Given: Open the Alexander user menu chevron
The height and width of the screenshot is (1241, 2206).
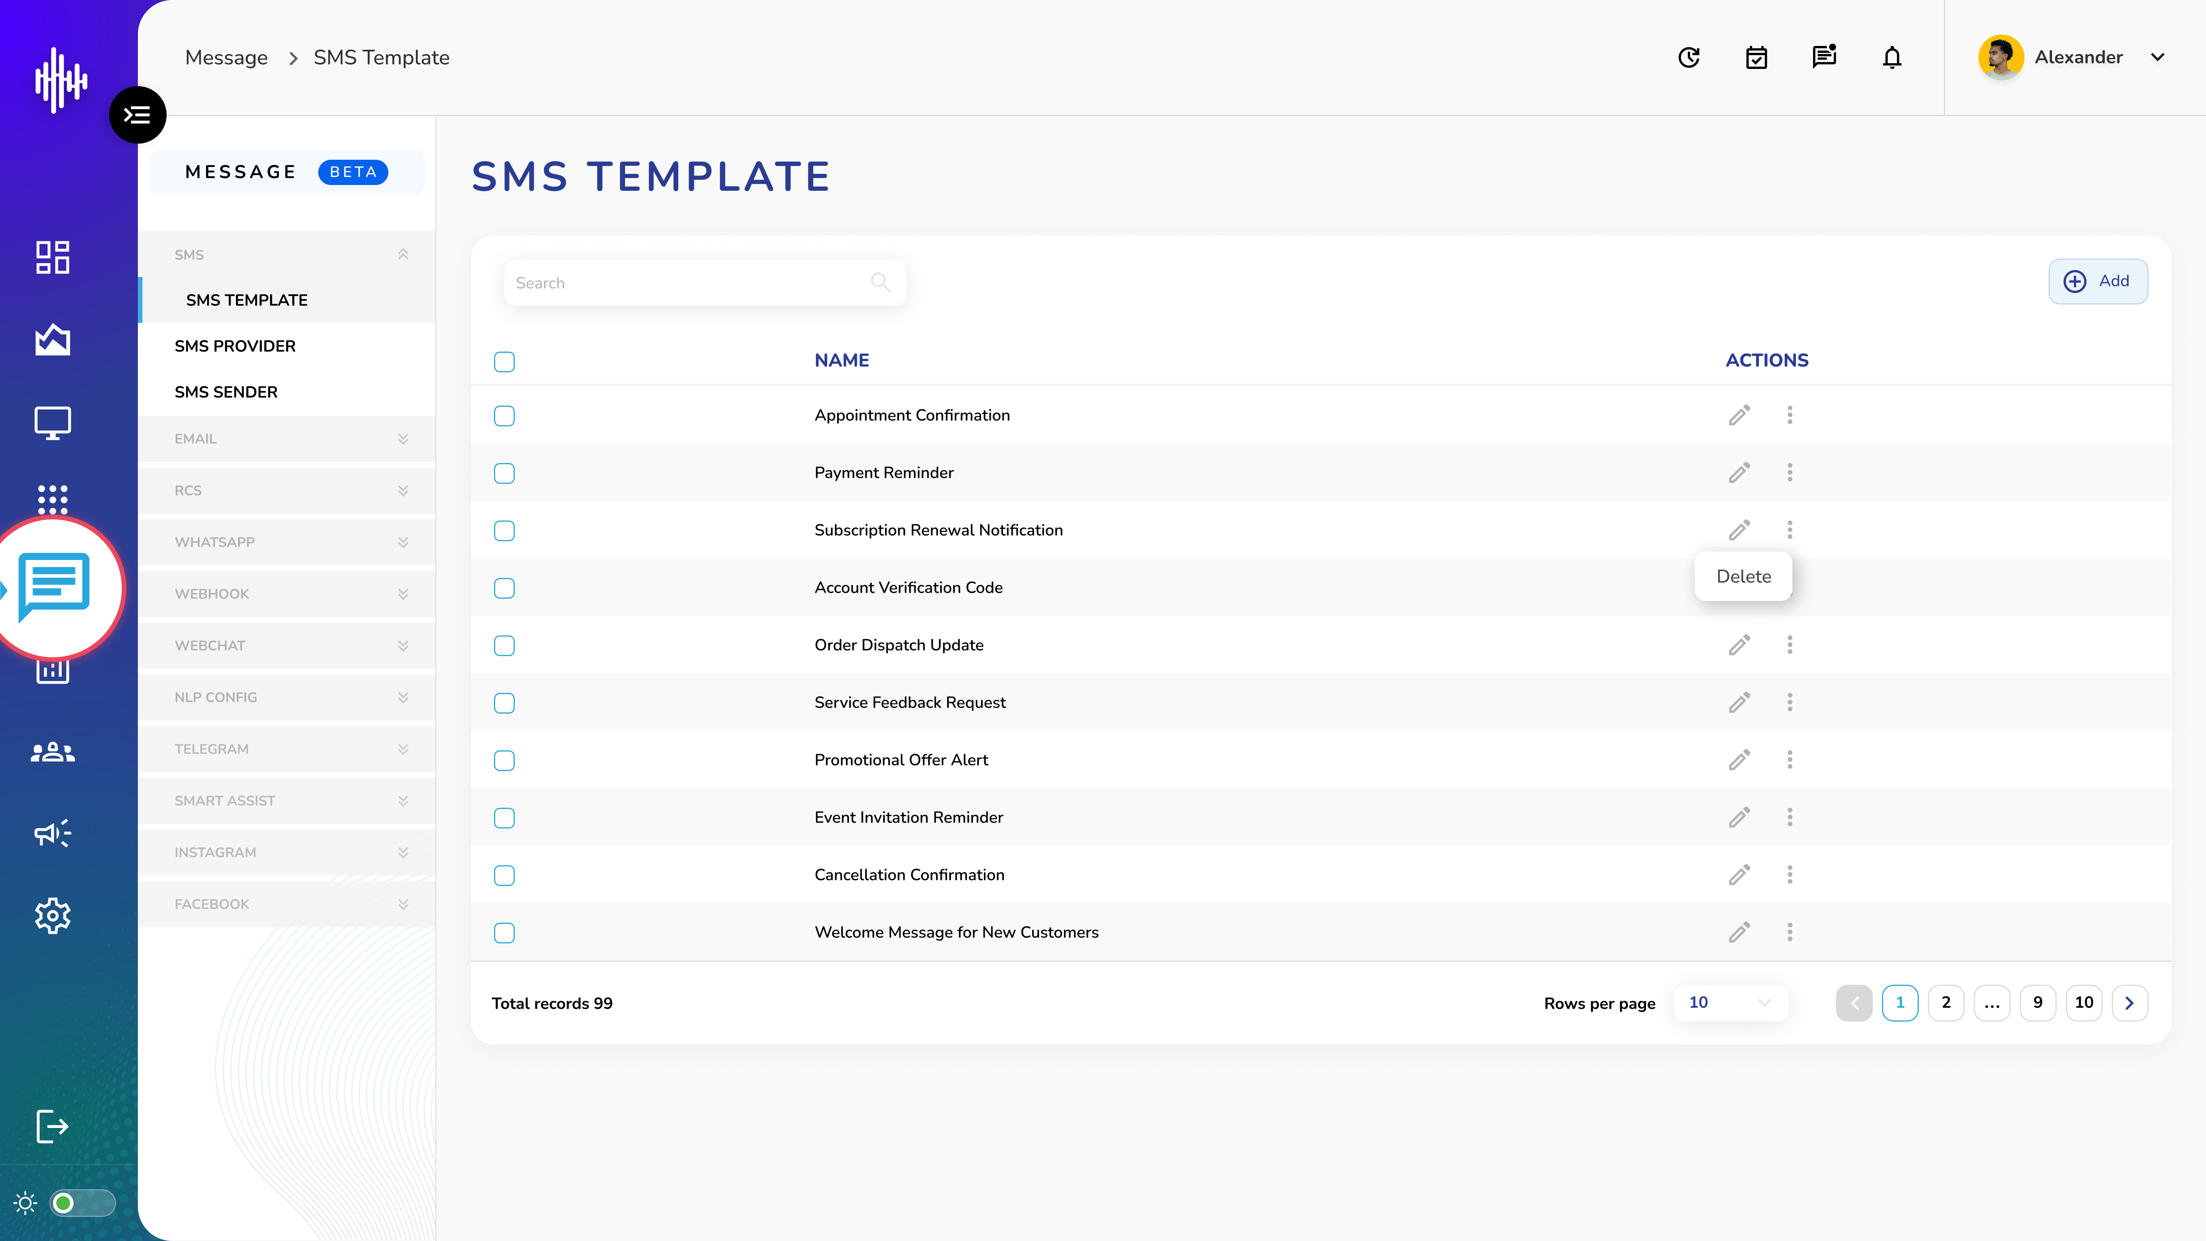Looking at the screenshot, I should [x=2157, y=57].
